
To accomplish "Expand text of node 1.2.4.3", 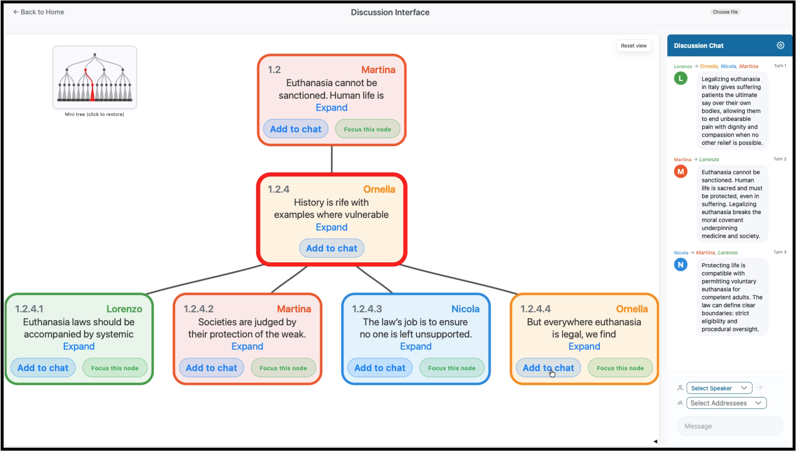I will click(415, 346).
